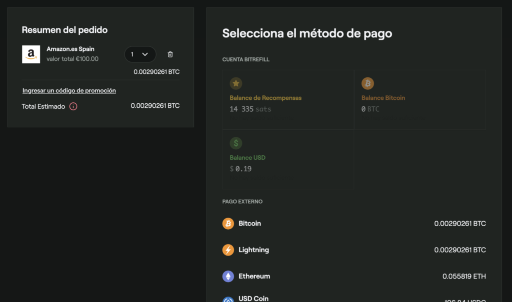512x302 pixels.
Task: Click the green dollar Balance USD icon
Action: pyautogui.click(x=236, y=143)
